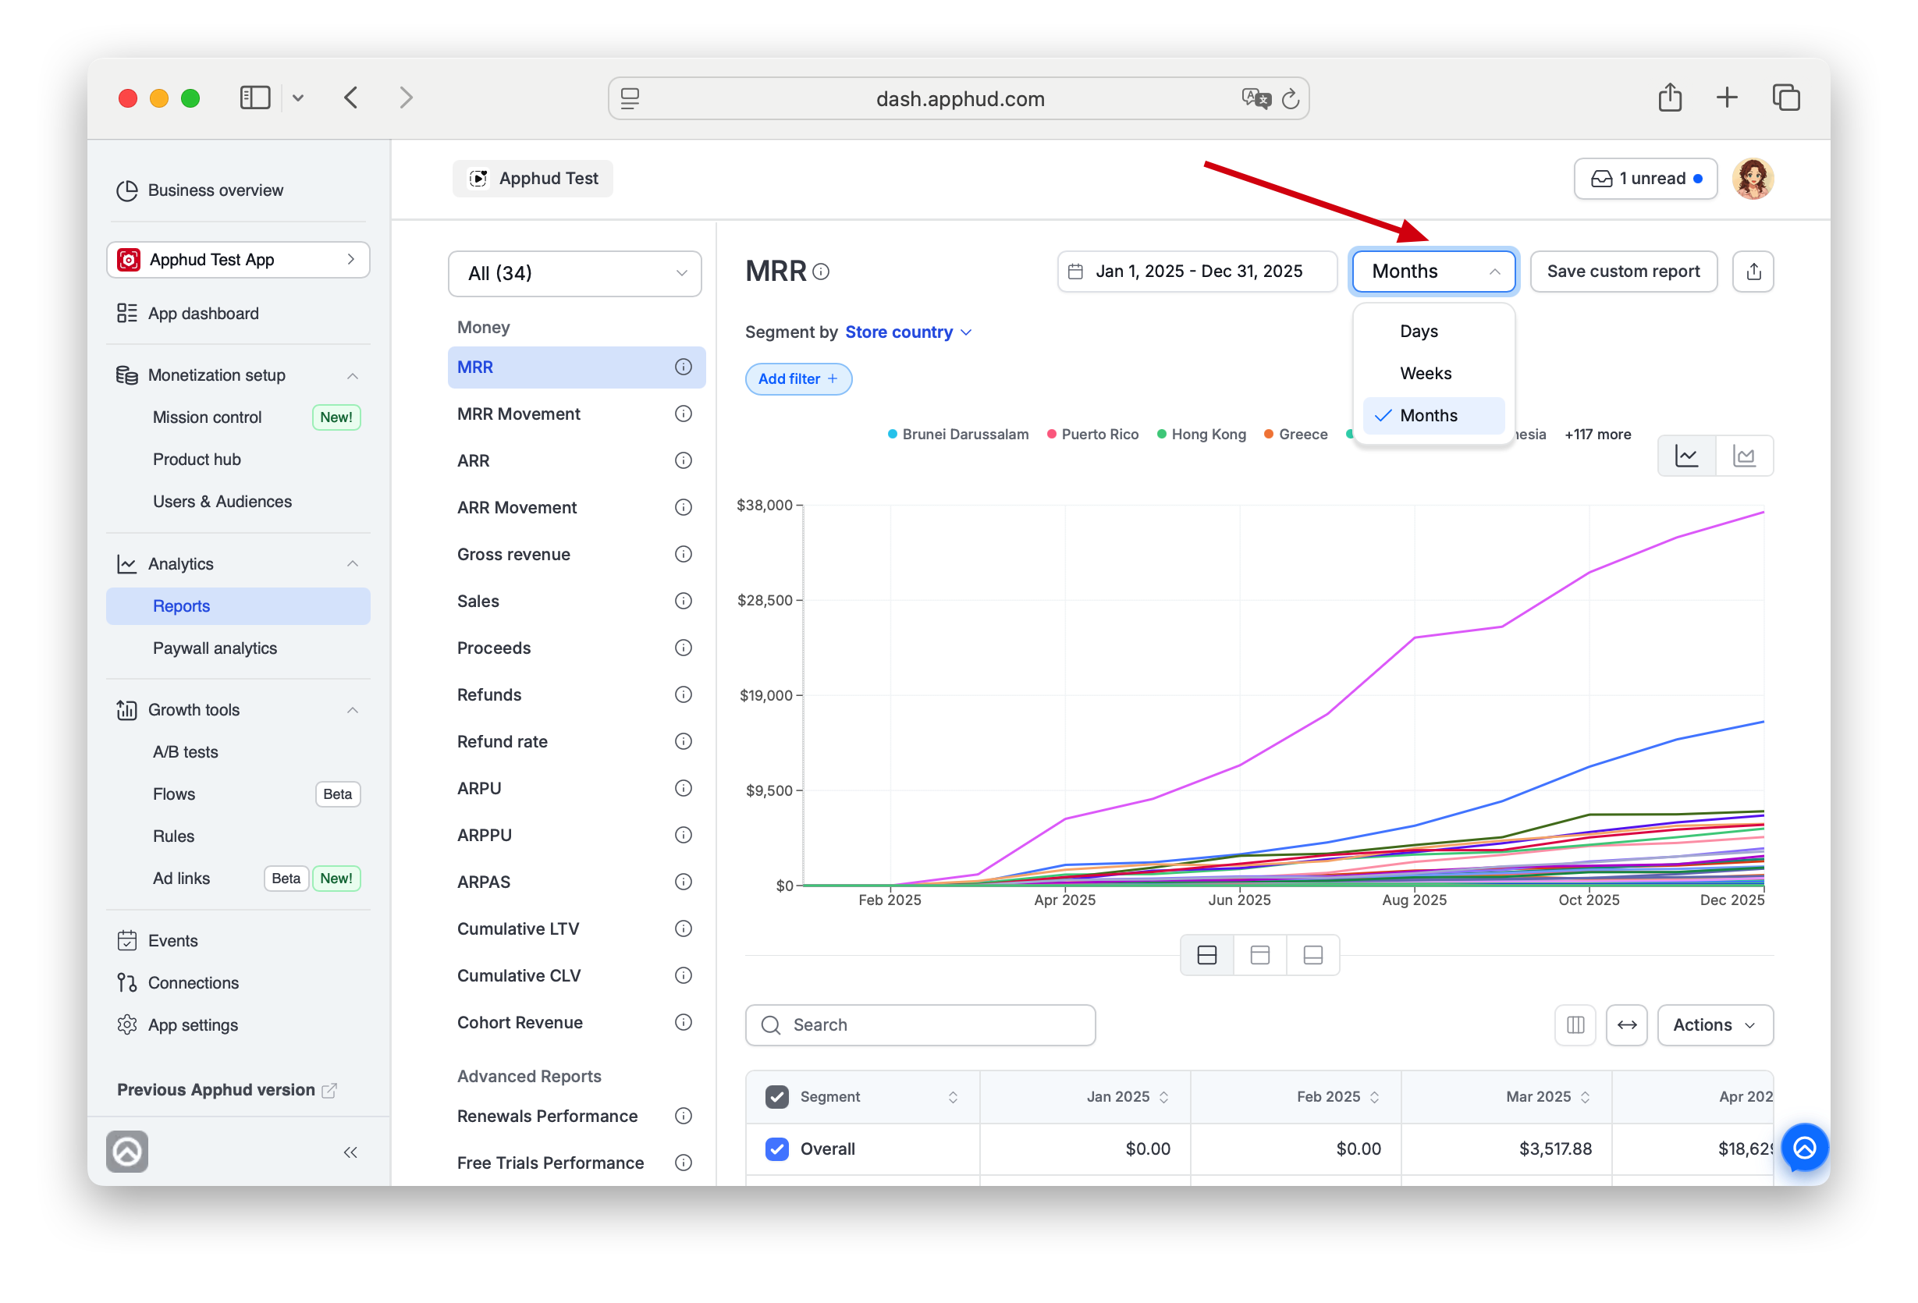Open the All (34) apps dropdown
Viewport: 1918px width, 1303px height.
click(574, 274)
